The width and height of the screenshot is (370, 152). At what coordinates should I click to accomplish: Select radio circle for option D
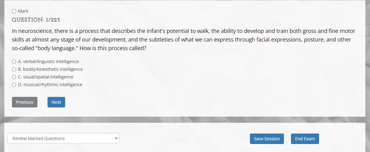pos(14,85)
